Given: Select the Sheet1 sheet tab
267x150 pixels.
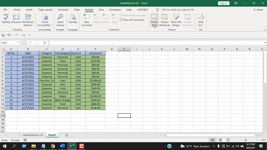Looking at the screenshot, I should pyautogui.click(x=52, y=135).
